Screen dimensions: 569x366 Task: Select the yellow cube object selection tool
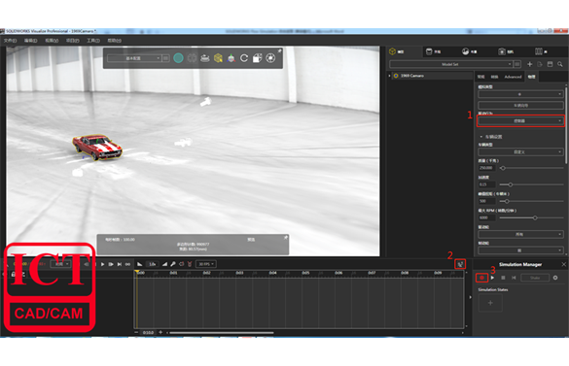(218, 58)
